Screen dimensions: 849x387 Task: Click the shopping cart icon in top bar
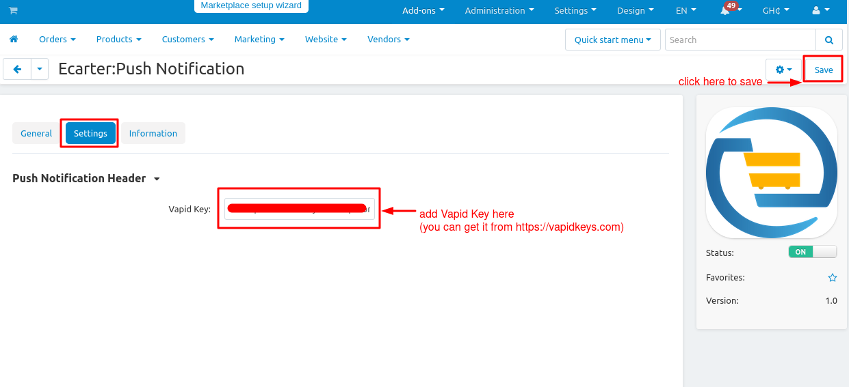13,11
